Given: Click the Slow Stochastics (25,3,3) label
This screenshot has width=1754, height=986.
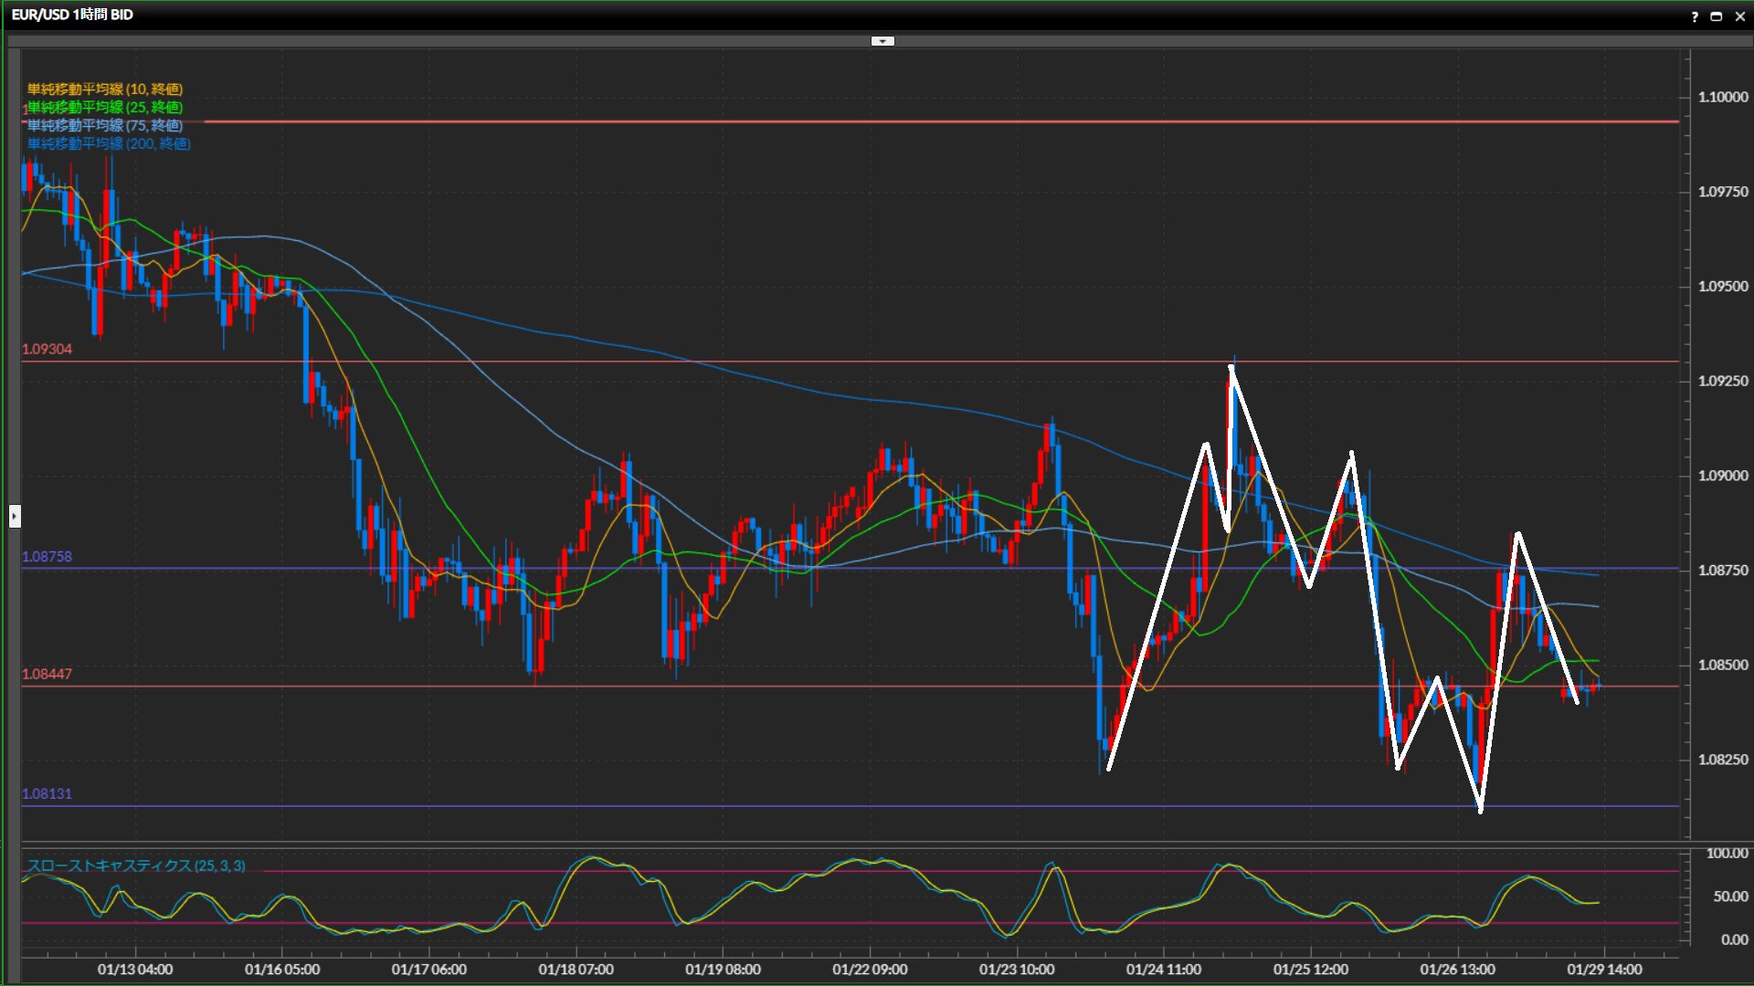Looking at the screenshot, I should (x=136, y=865).
